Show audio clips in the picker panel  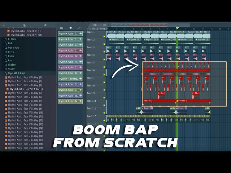[x=70, y=28]
